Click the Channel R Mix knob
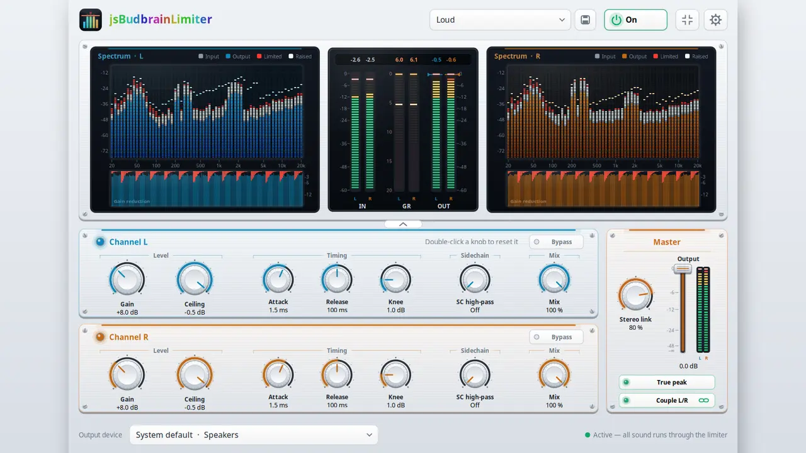Screen dimensions: 806x453 [x=554, y=374]
